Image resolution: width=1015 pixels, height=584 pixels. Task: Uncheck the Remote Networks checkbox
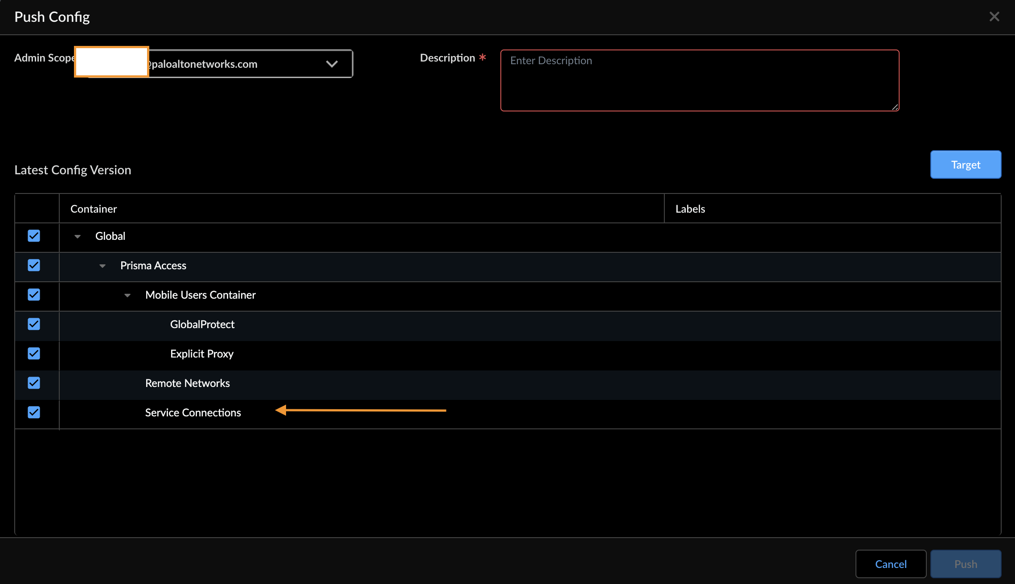click(34, 383)
